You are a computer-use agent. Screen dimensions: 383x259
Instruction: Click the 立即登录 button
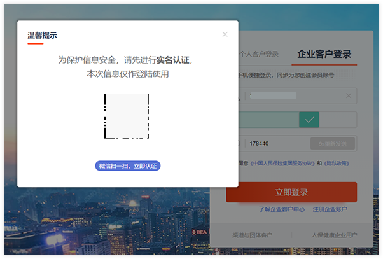pos(291,192)
